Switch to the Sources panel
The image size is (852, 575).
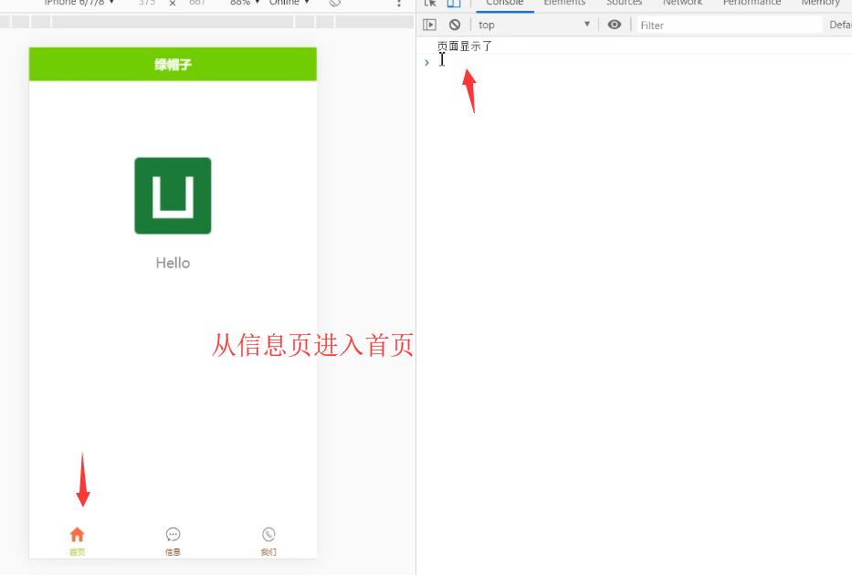point(624,4)
